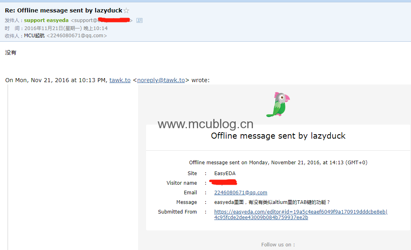411x250 pixels.
Task: Click the Follow us on text
Action: click(x=278, y=245)
